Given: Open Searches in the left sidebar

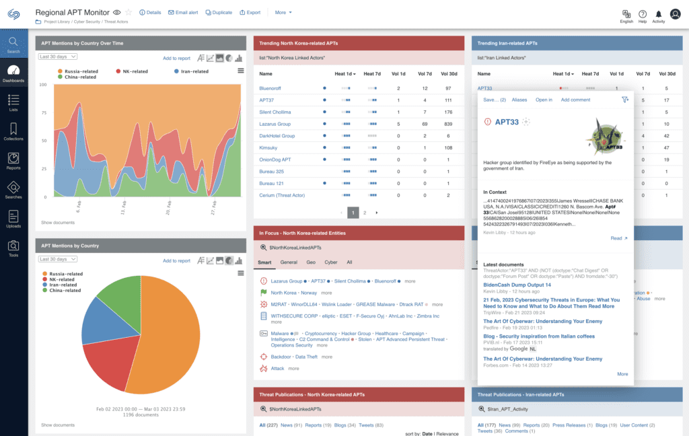Looking at the screenshot, I should click(x=13, y=190).
